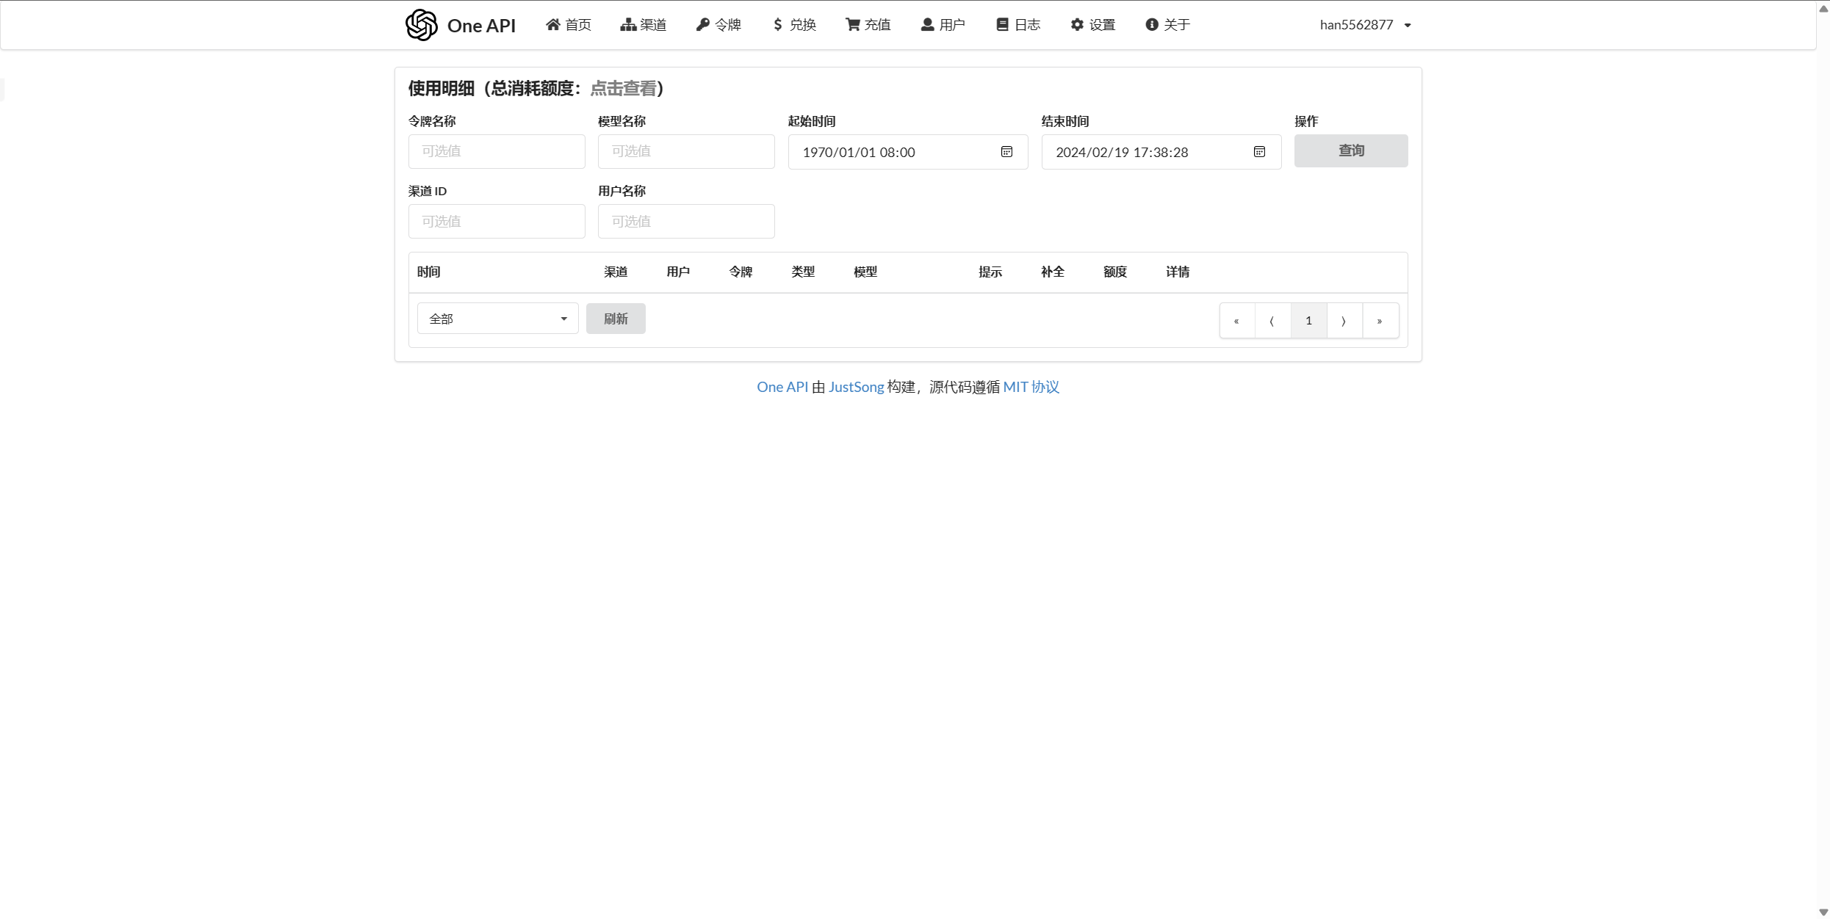Open the 令牌 tokens page

(x=718, y=25)
